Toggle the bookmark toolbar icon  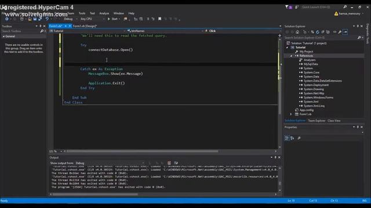[160, 19]
